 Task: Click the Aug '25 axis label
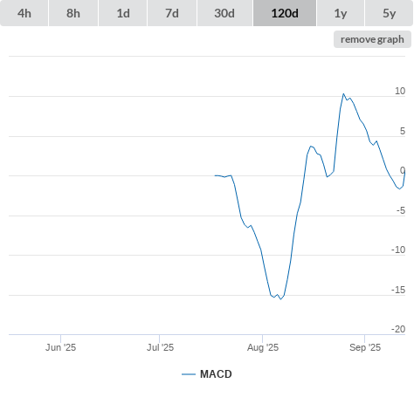tap(263, 347)
